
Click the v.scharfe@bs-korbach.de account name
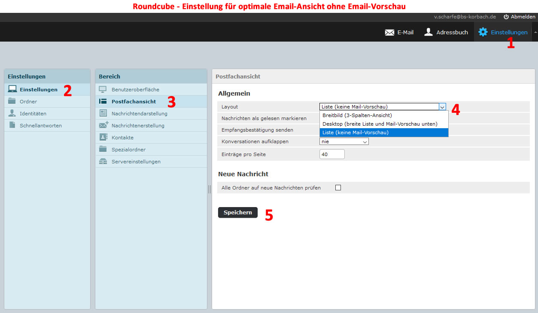coord(465,17)
